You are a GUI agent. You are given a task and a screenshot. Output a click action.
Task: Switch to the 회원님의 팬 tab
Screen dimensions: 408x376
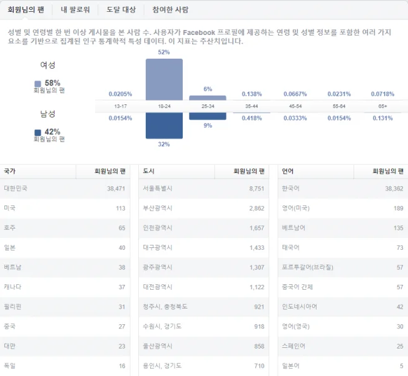[x=26, y=9]
